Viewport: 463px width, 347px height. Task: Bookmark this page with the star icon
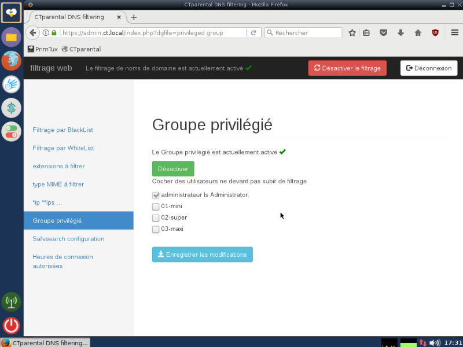(352, 33)
